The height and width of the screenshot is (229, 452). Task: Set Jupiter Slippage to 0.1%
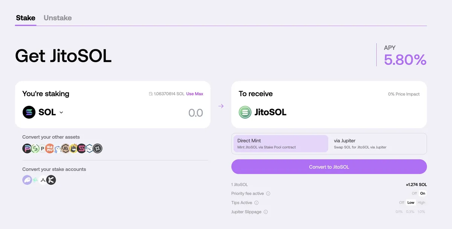click(399, 212)
